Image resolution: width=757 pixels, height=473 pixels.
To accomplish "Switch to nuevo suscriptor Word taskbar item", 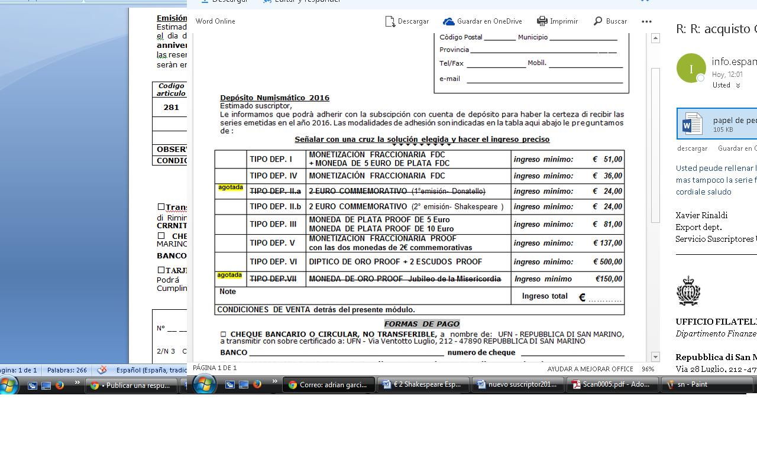I will [x=517, y=384].
